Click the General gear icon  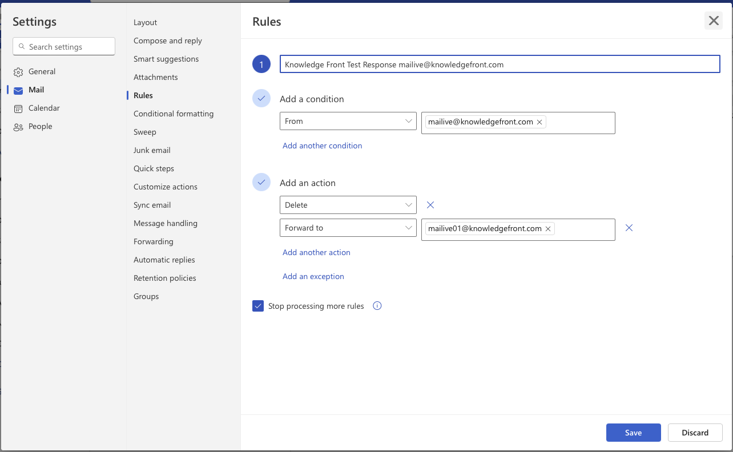click(18, 72)
